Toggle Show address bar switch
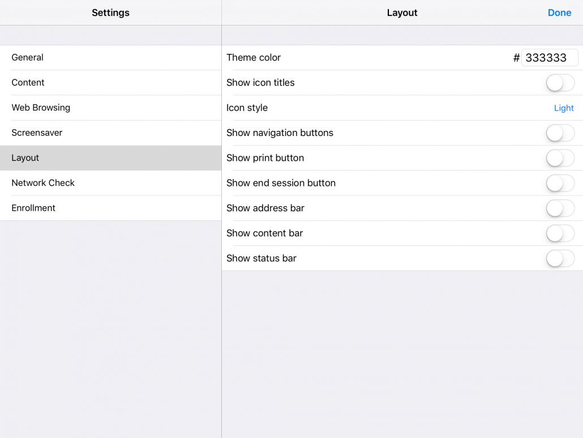This screenshot has height=438, width=583. tap(560, 208)
